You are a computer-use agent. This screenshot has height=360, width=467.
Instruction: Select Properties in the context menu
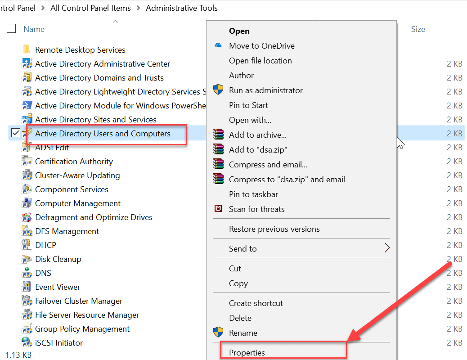pyautogui.click(x=246, y=352)
